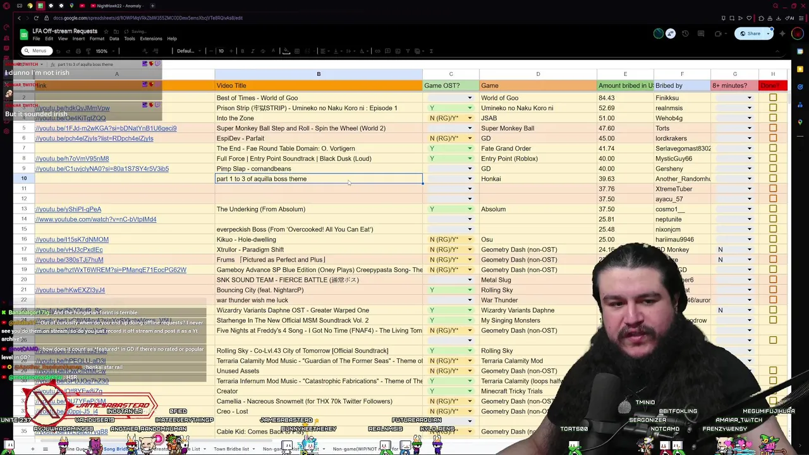This screenshot has width=809, height=455.
Task: Open Game OST dropdown for The Underking row
Action: click(x=469, y=209)
